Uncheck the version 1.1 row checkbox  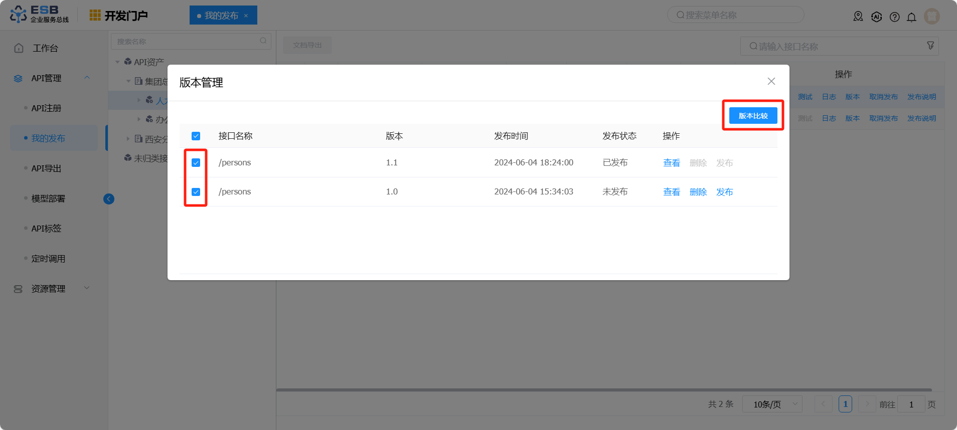[x=196, y=163]
